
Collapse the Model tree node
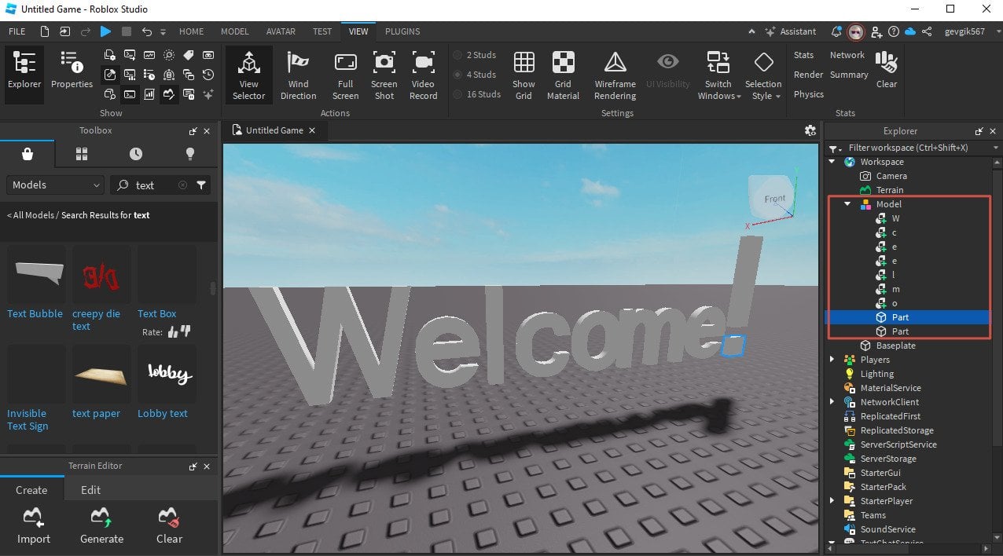tap(847, 204)
